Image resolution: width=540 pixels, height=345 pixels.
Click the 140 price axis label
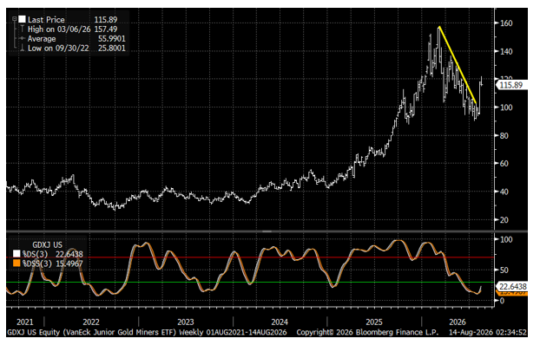coord(506,52)
